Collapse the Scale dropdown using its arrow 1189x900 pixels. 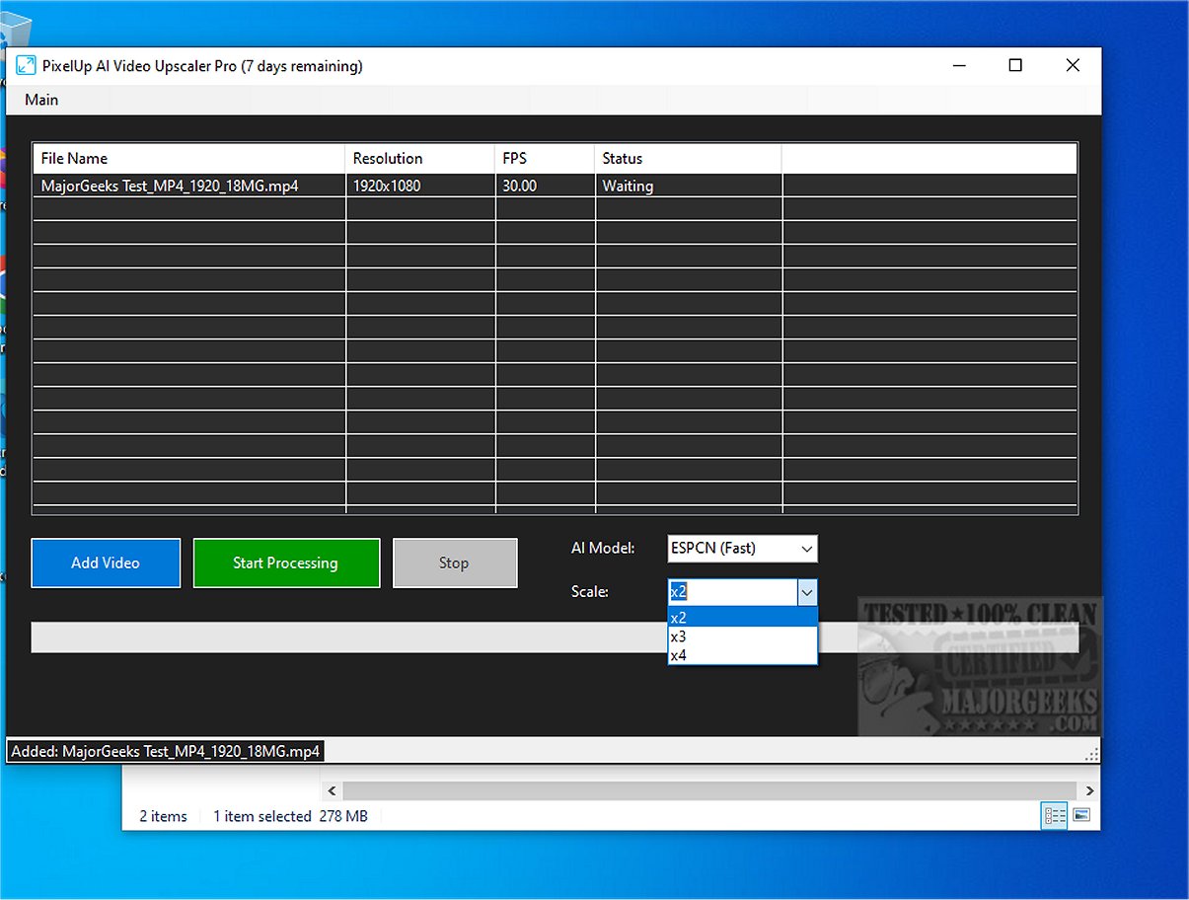pyautogui.click(x=807, y=592)
